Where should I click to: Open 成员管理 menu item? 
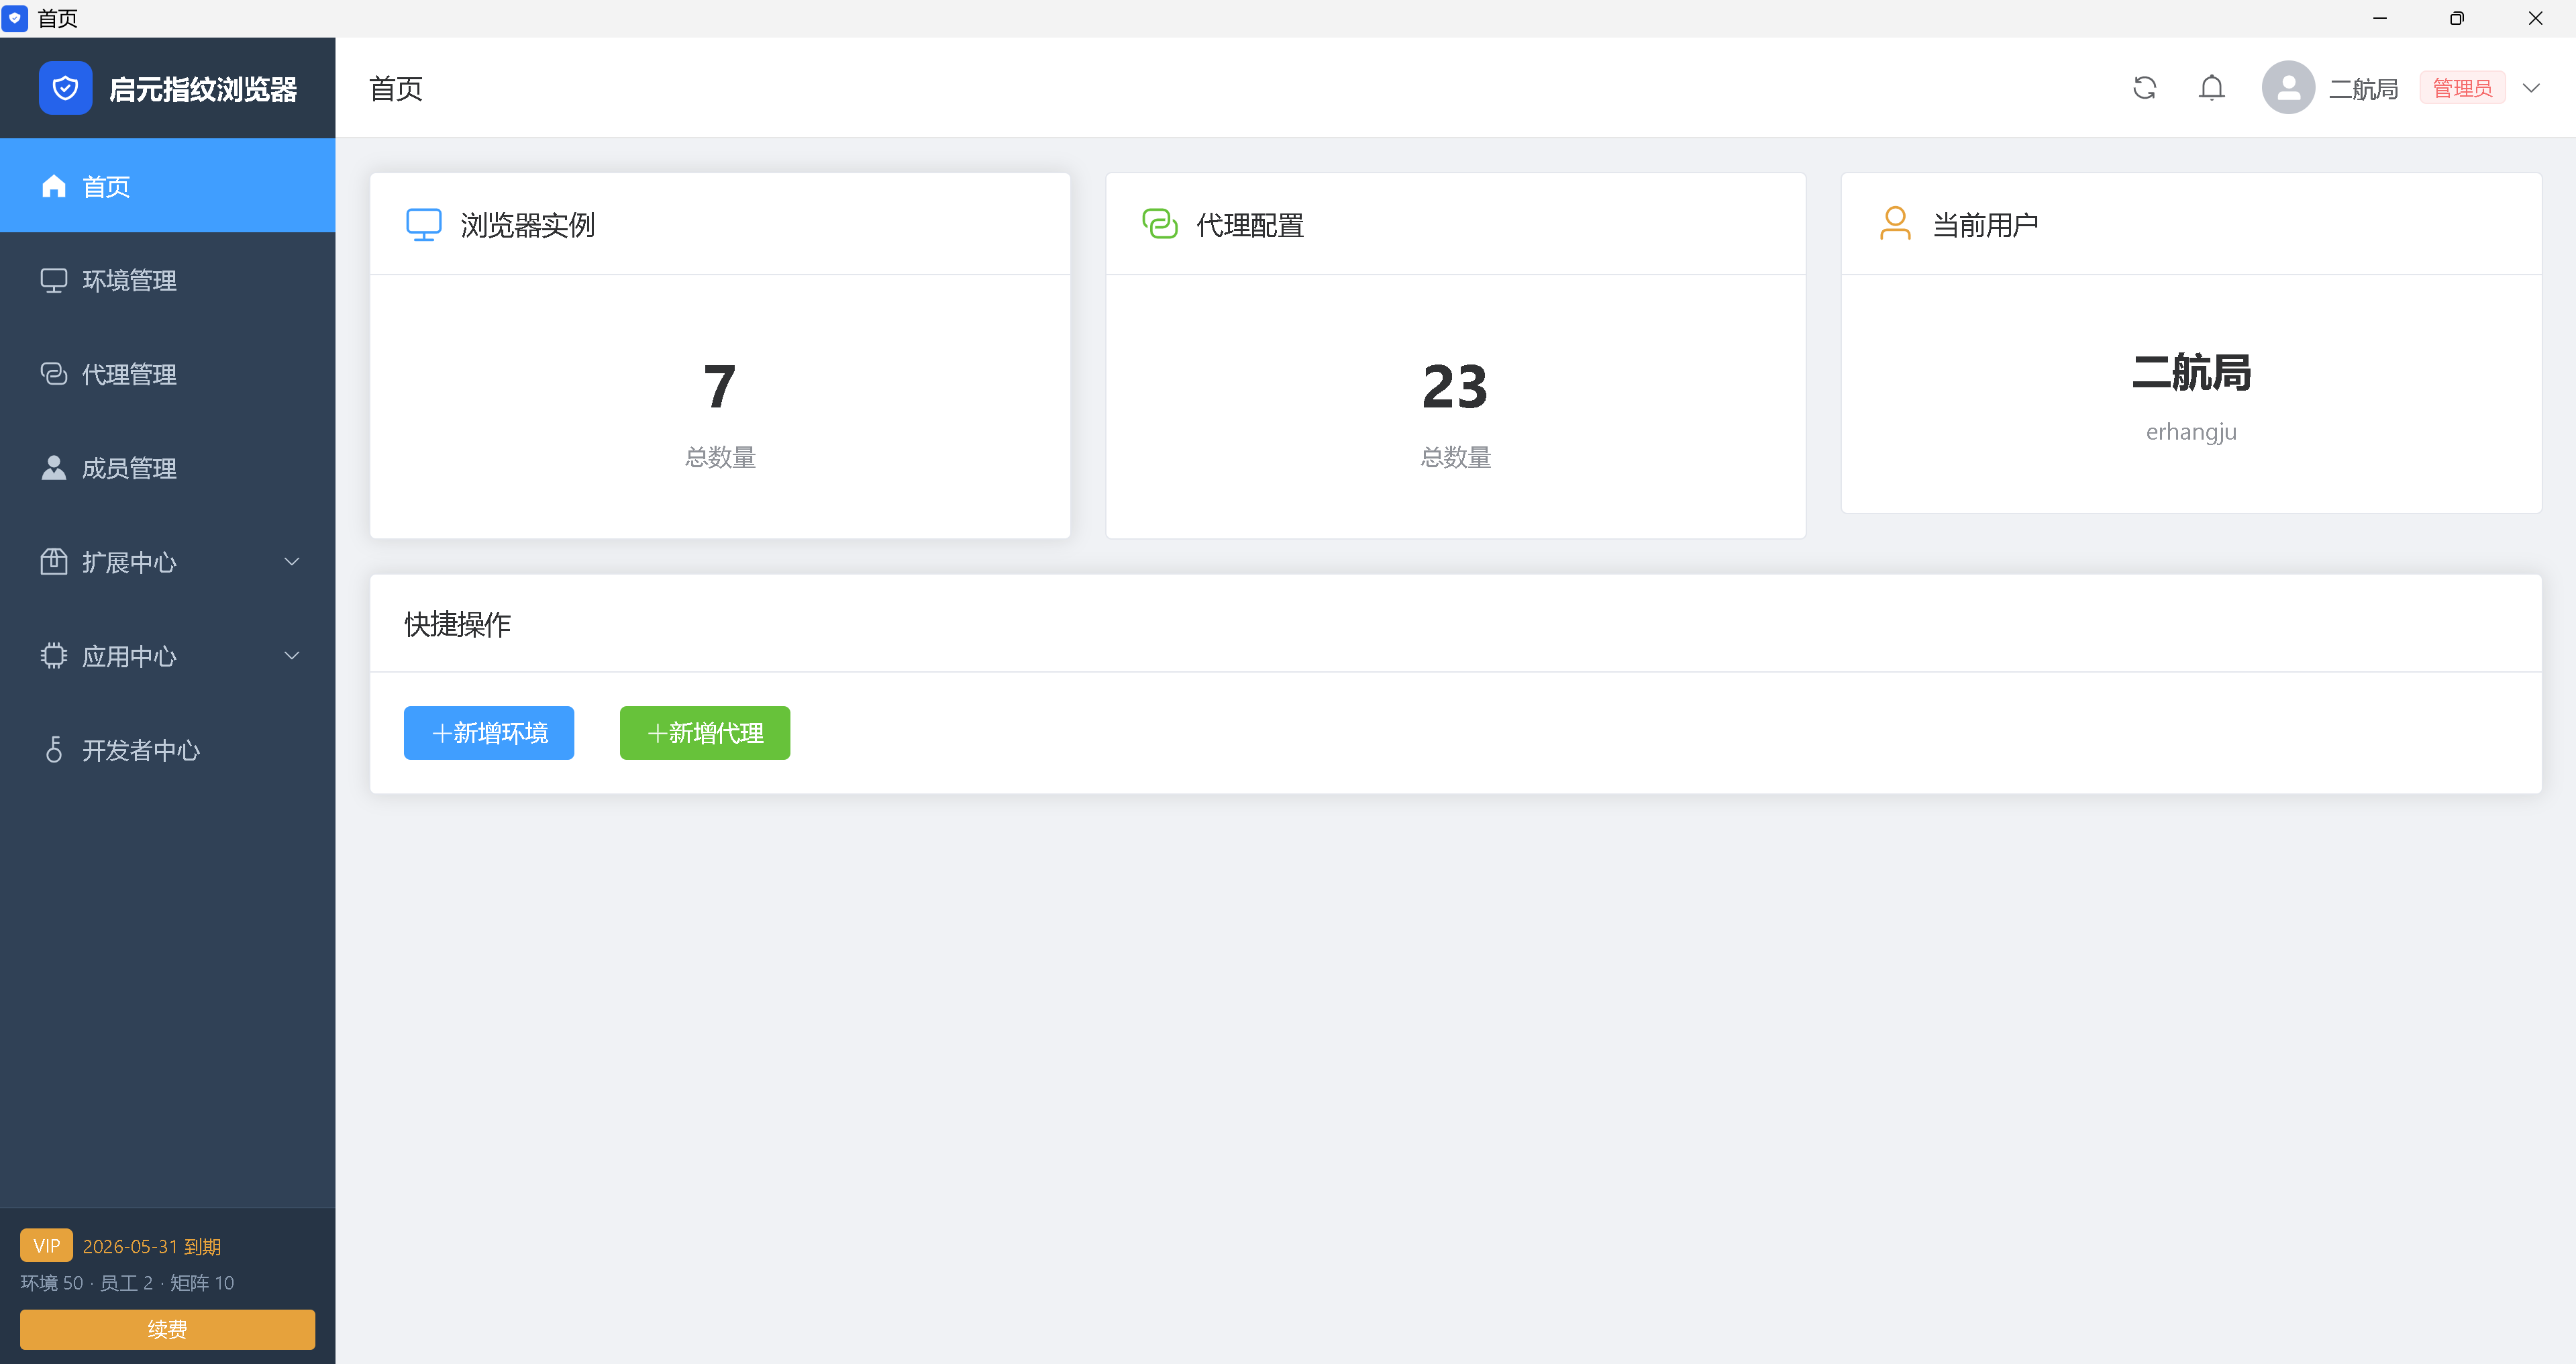[168, 469]
